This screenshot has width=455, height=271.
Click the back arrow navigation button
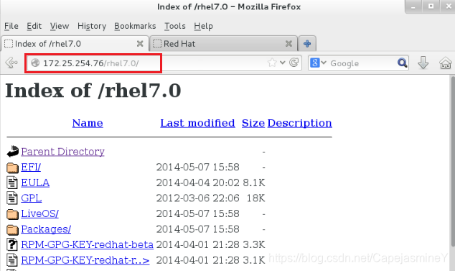click(11, 63)
